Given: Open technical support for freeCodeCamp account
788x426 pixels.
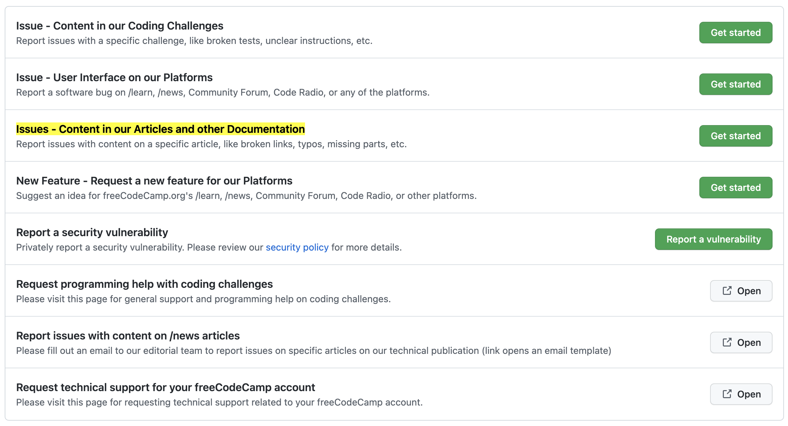Looking at the screenshot, I should (748, 394).
